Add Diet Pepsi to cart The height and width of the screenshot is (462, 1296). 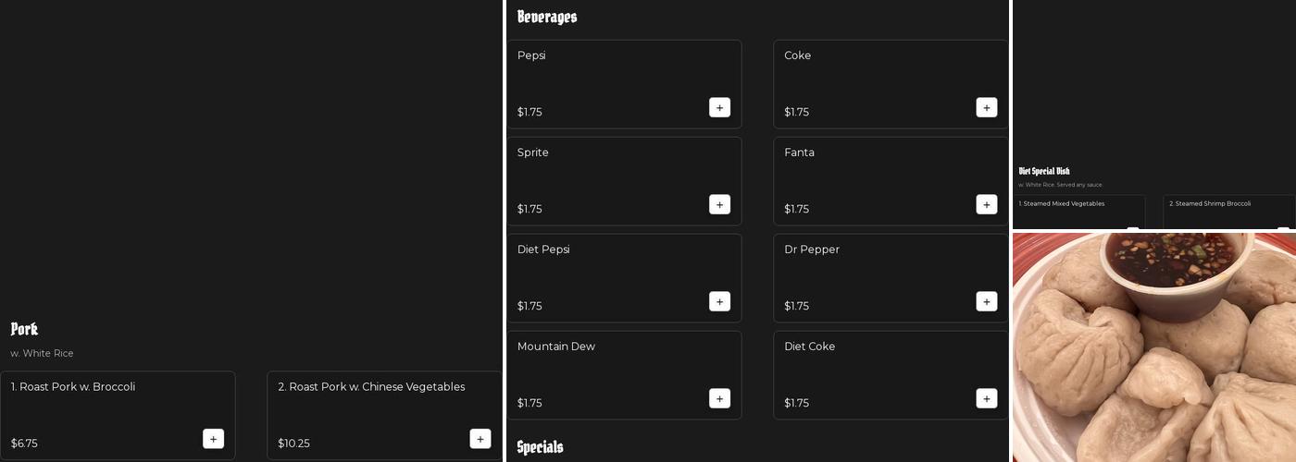(719, 302)
